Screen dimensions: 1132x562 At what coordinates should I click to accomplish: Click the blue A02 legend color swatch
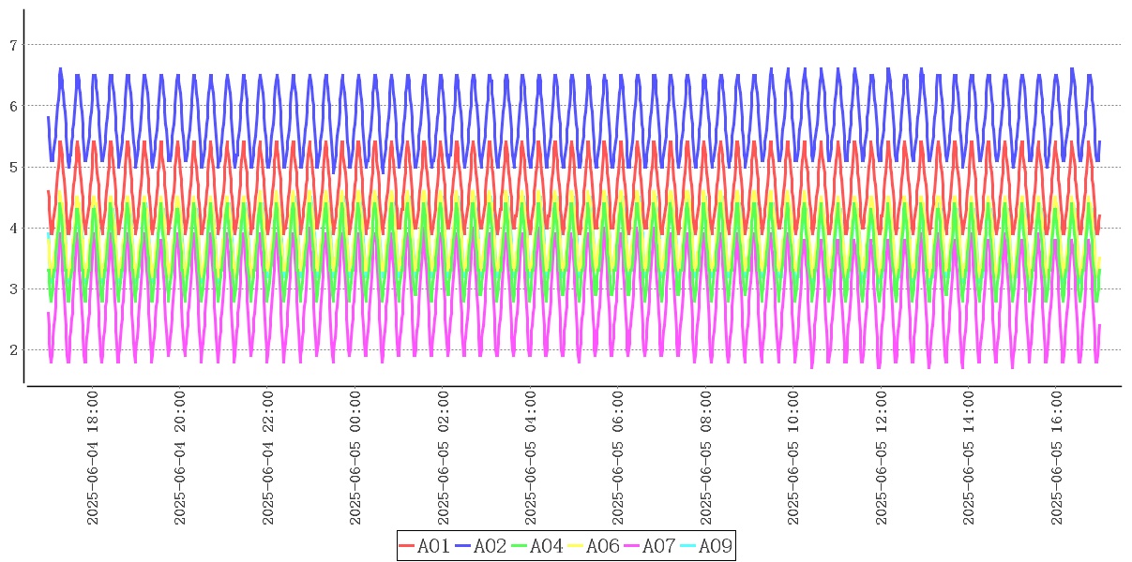click(462, 546)
